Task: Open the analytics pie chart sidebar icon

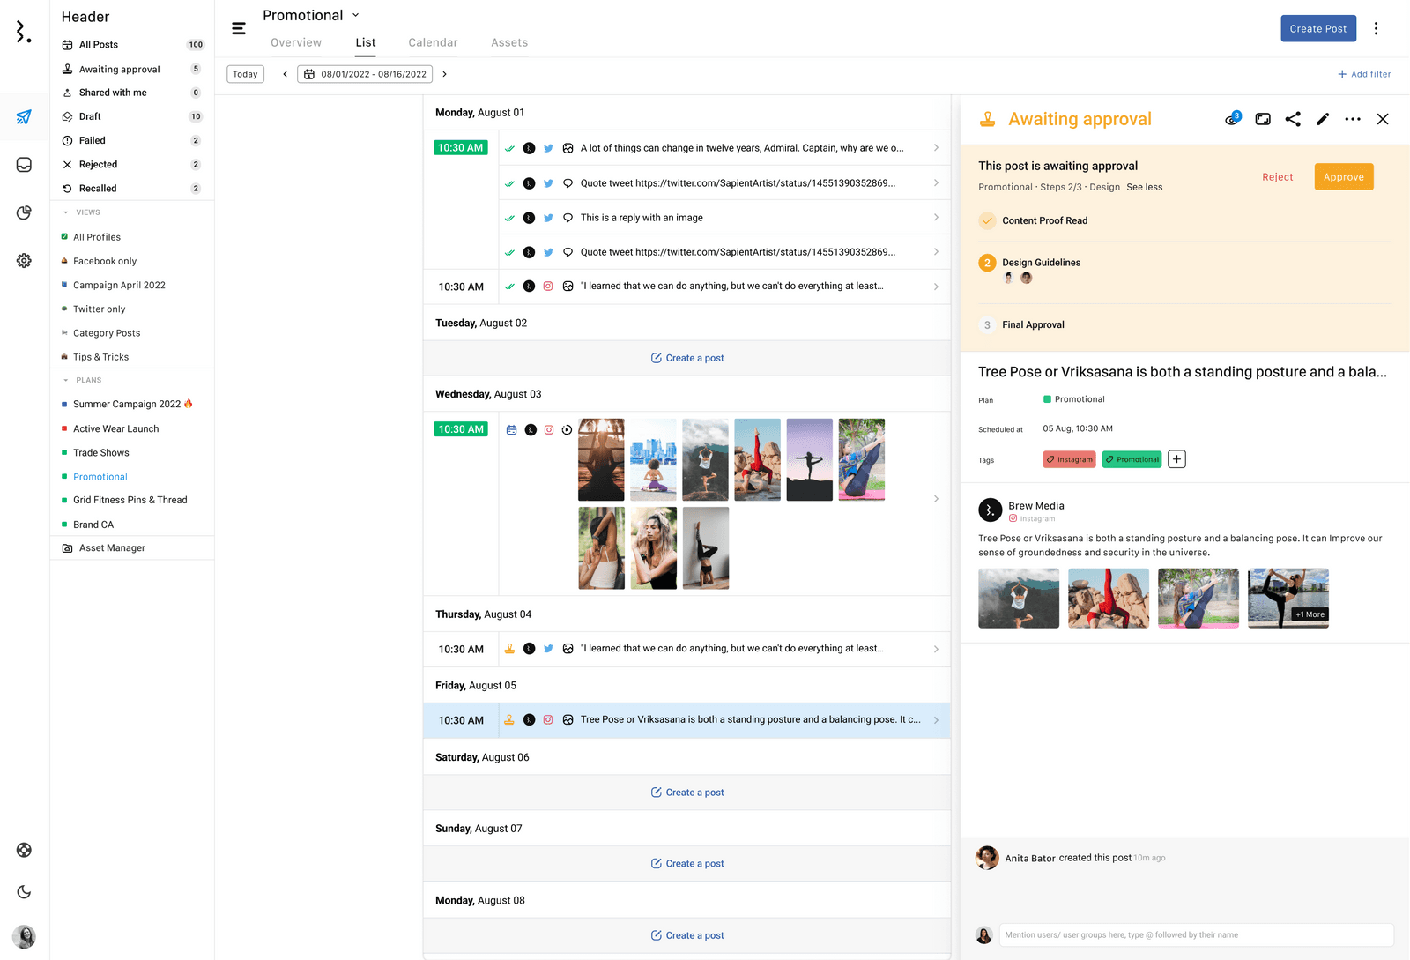Action: click(24, 212)
